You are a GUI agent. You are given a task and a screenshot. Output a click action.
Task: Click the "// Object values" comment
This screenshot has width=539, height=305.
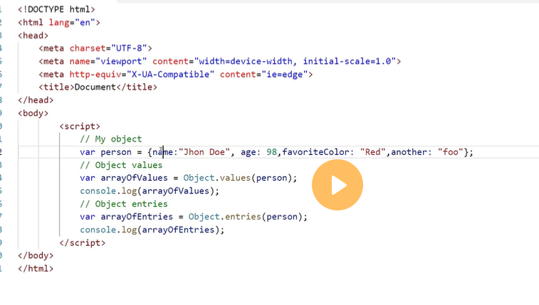[121, 165]
